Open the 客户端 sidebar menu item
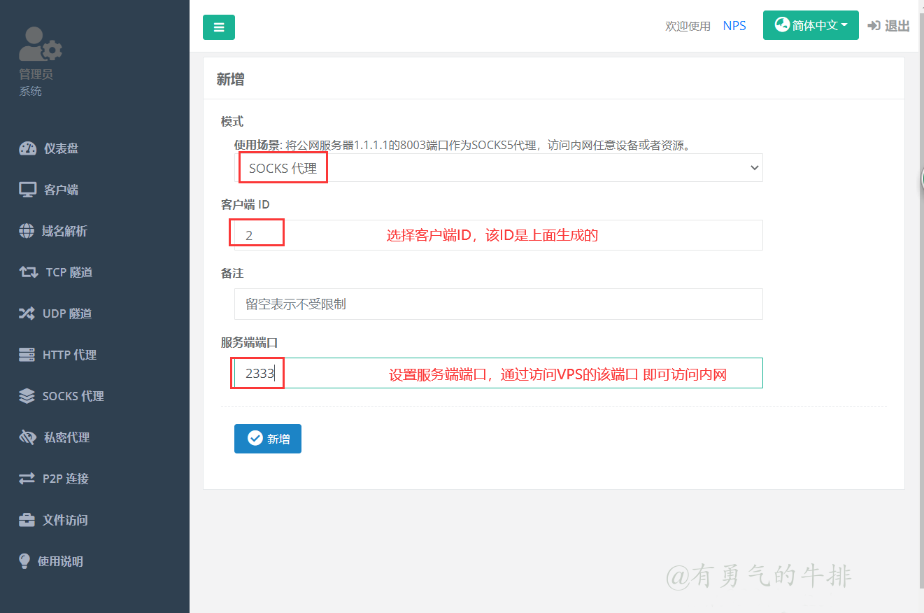Image resolution: width=924 pixels, height=613 pixels. click(61, 190)
